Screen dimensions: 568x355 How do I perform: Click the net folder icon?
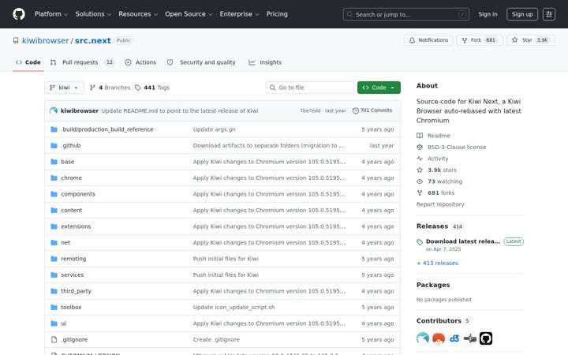[x=54, y=243]
